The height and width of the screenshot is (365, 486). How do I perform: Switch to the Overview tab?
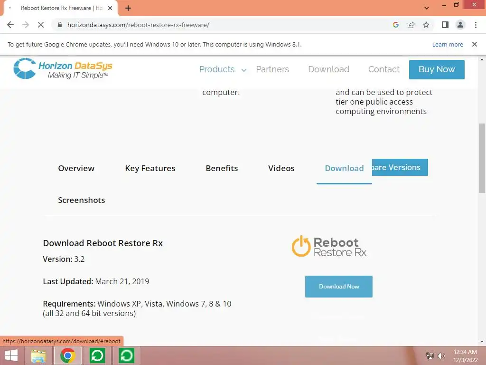tap(76, 168)
